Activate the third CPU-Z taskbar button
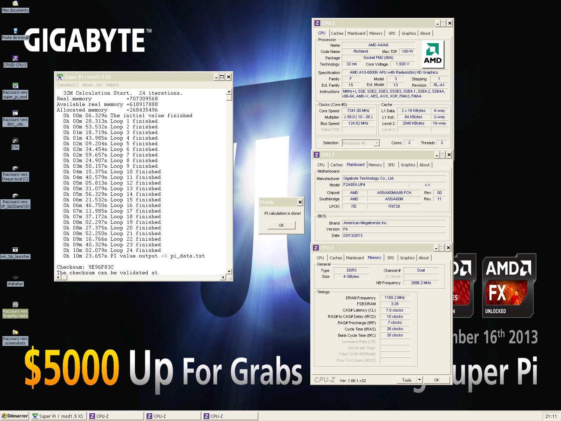Screen dimensions: 561x421 point(230,416)
